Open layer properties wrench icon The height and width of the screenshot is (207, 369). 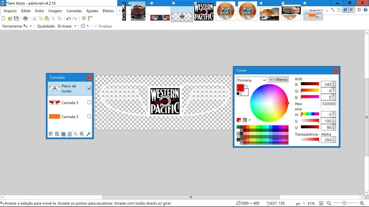pyautogui.click(x=89, y=134)
